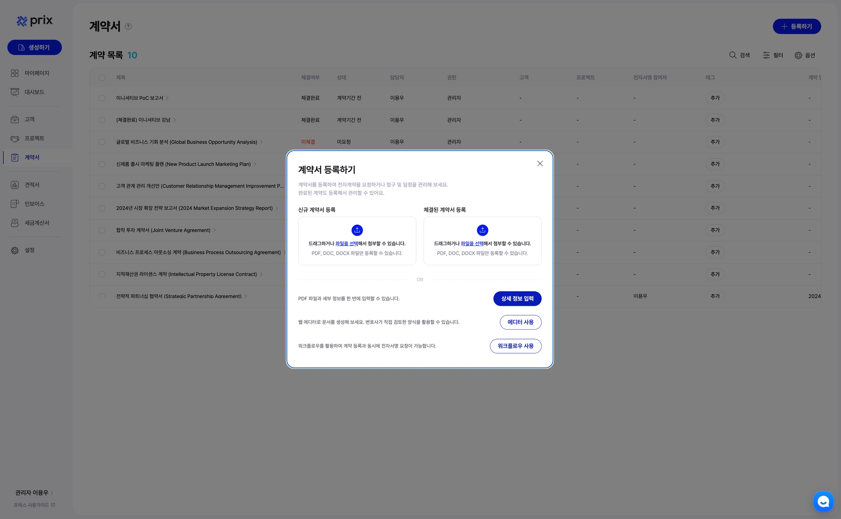Toggle the select-all checkbox in table header
Screen dimensions: 841x519
[x=102, y=78]
